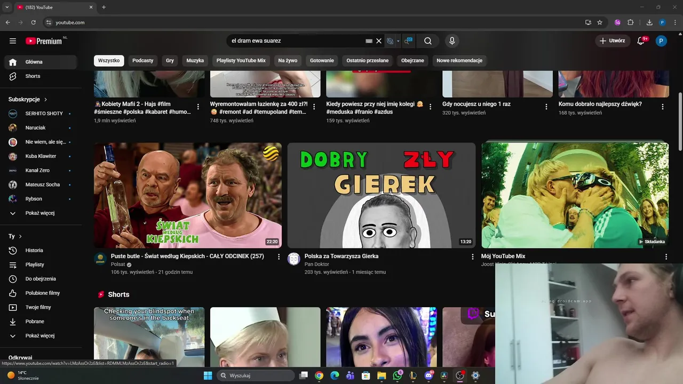Image resolution: width=683 pixels, height=384 pixels.
Task: Go to Główna in the sidebar
Action: 41,62
